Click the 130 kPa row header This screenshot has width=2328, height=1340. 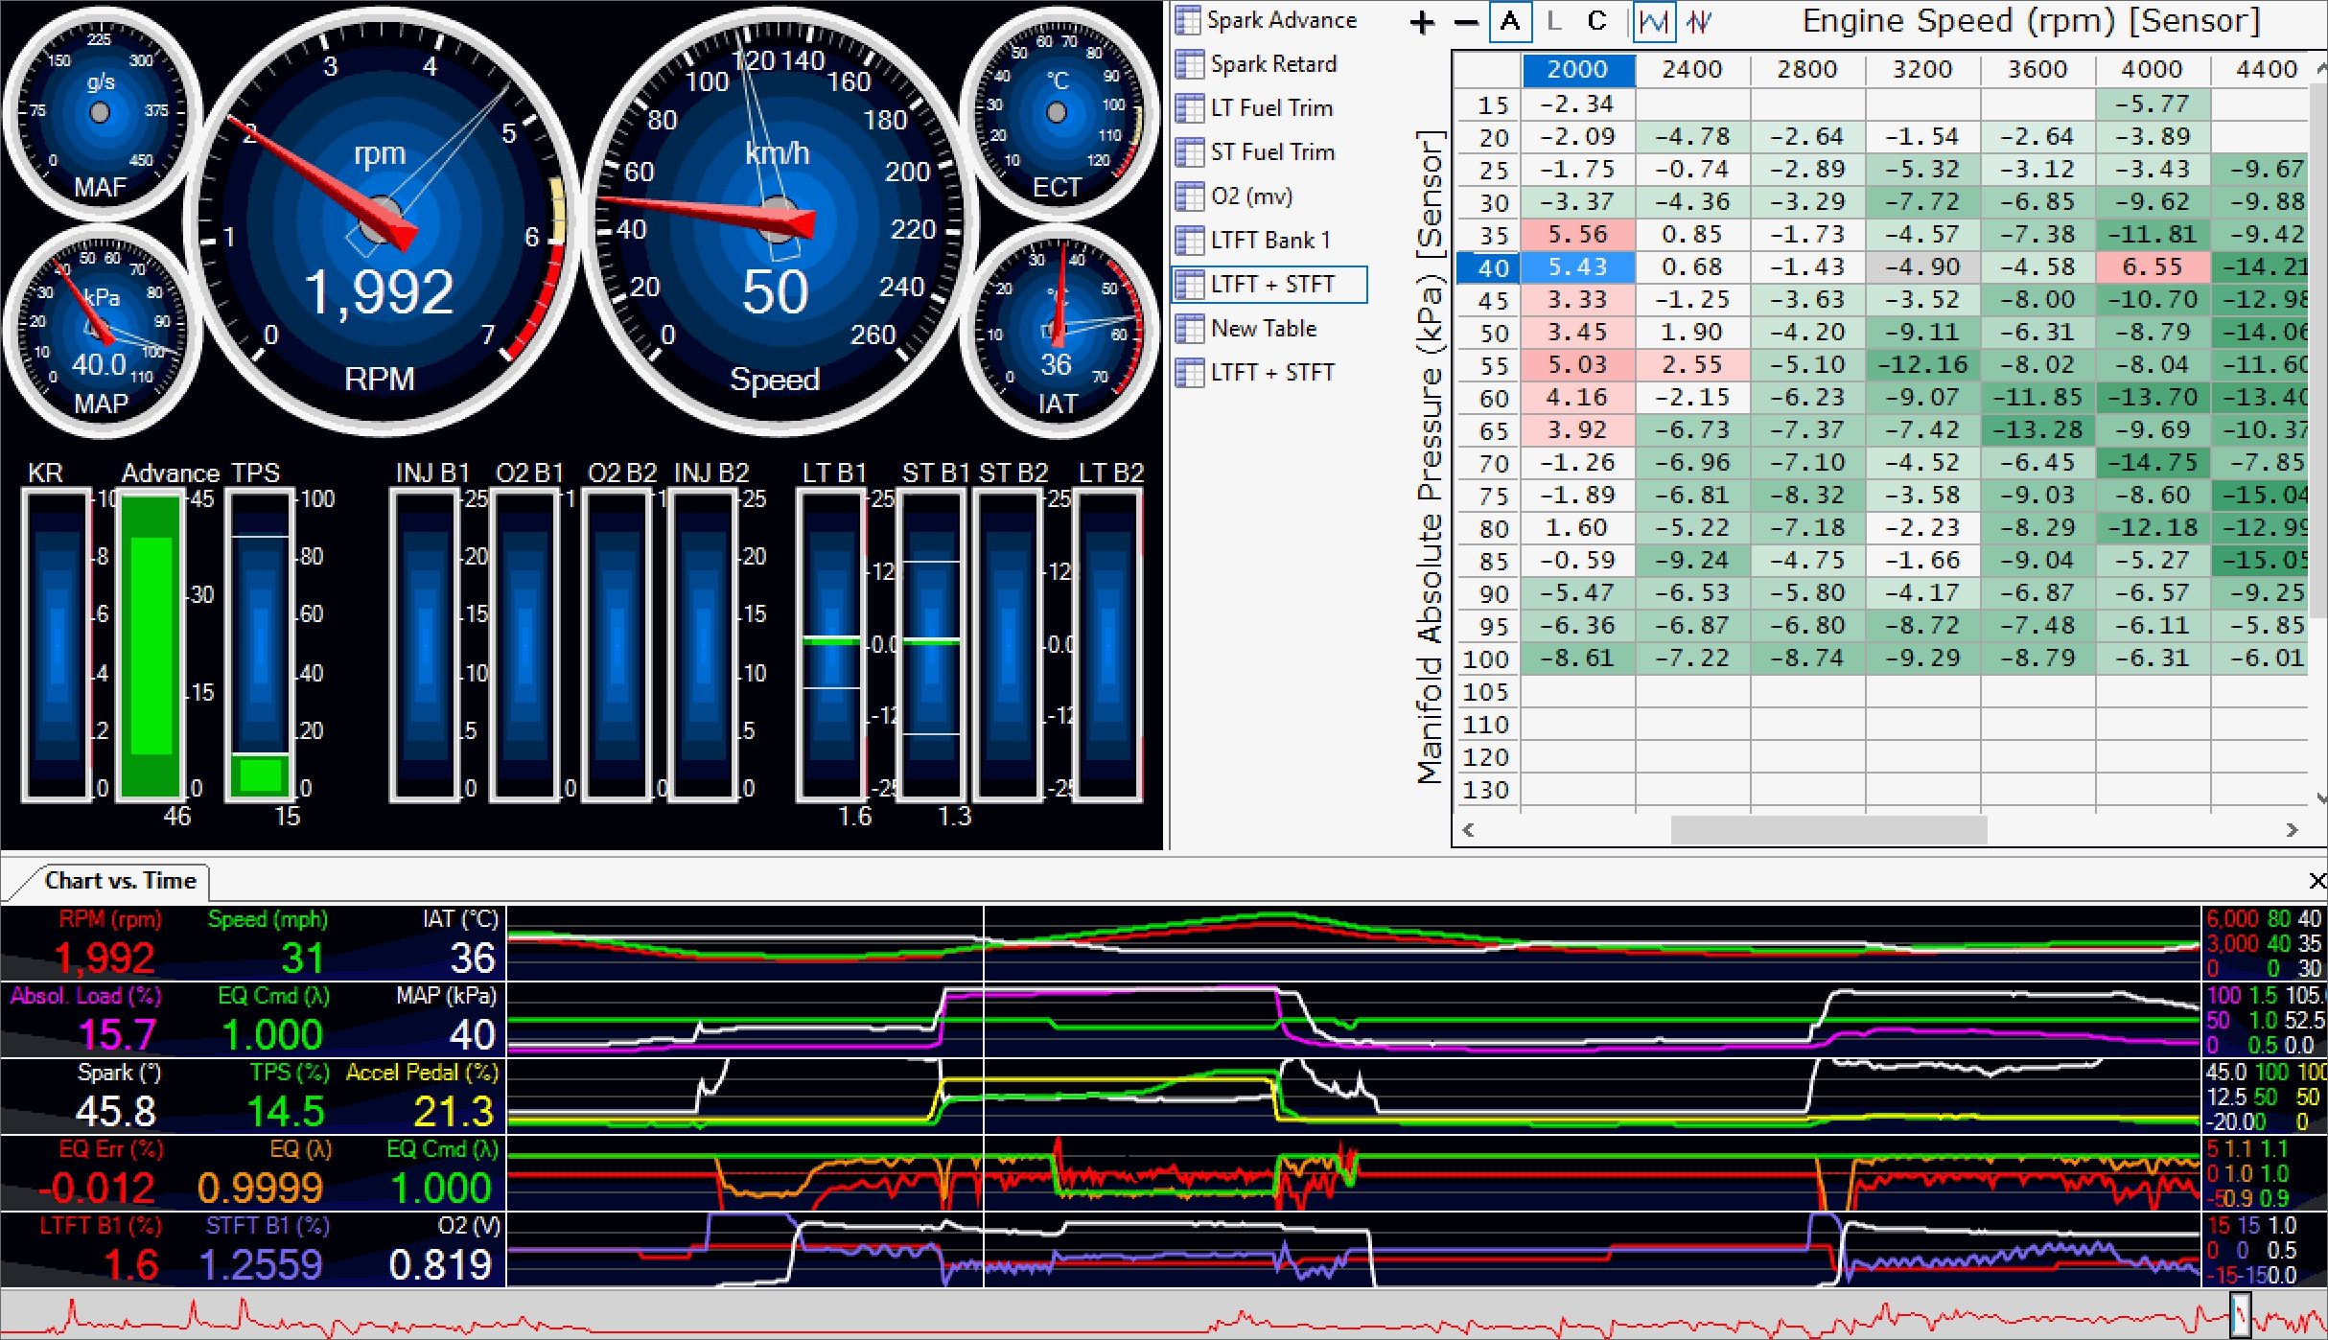tap(1488, 790)
